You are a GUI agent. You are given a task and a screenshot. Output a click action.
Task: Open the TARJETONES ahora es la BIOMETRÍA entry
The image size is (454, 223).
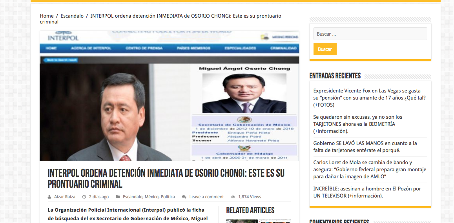[357, 124]
